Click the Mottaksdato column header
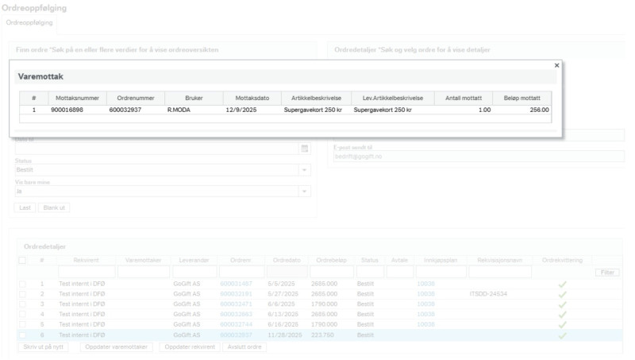The image size is (635, 360). [x=252, y=98]
